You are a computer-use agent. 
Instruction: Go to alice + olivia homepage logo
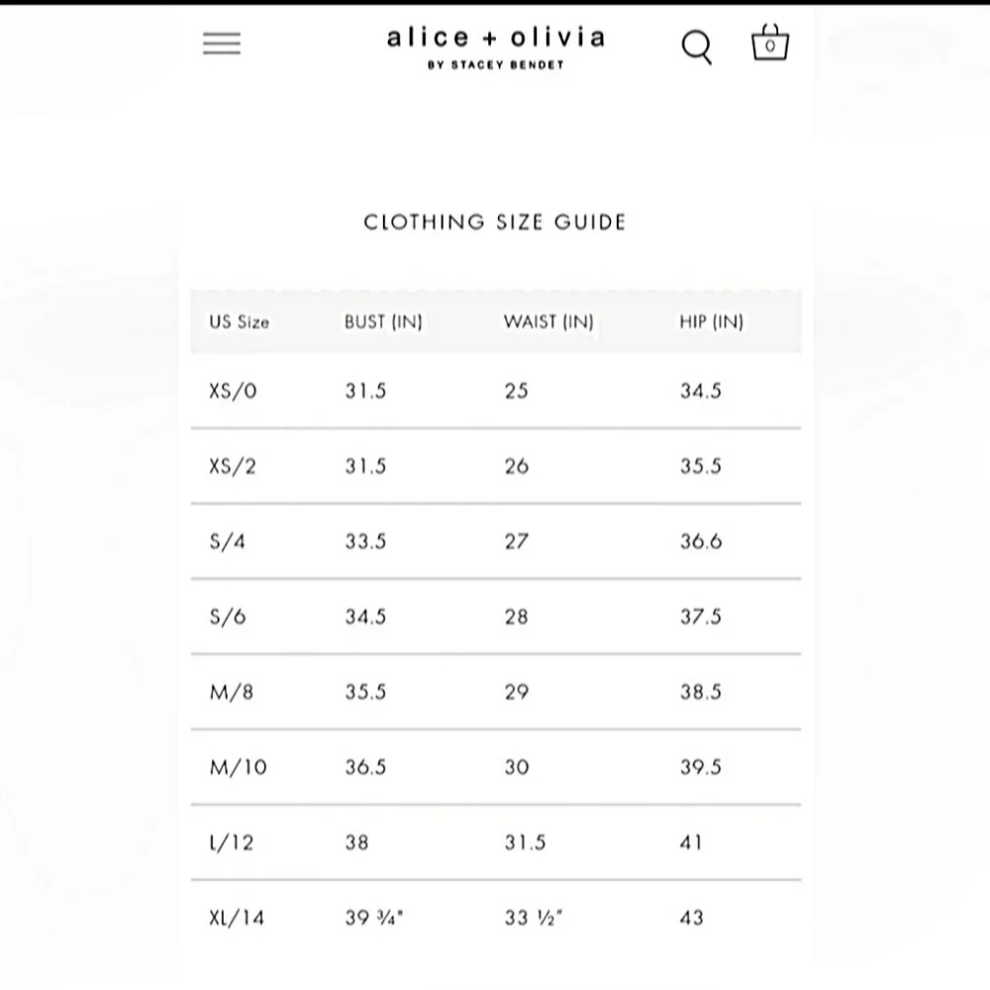[496, 47]
